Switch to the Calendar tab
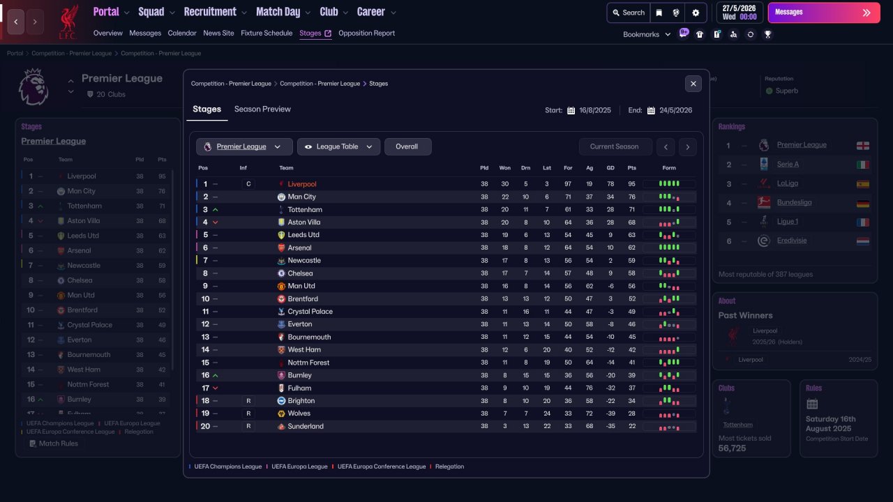This screenshot has width=893, height=502. point(182,33)
